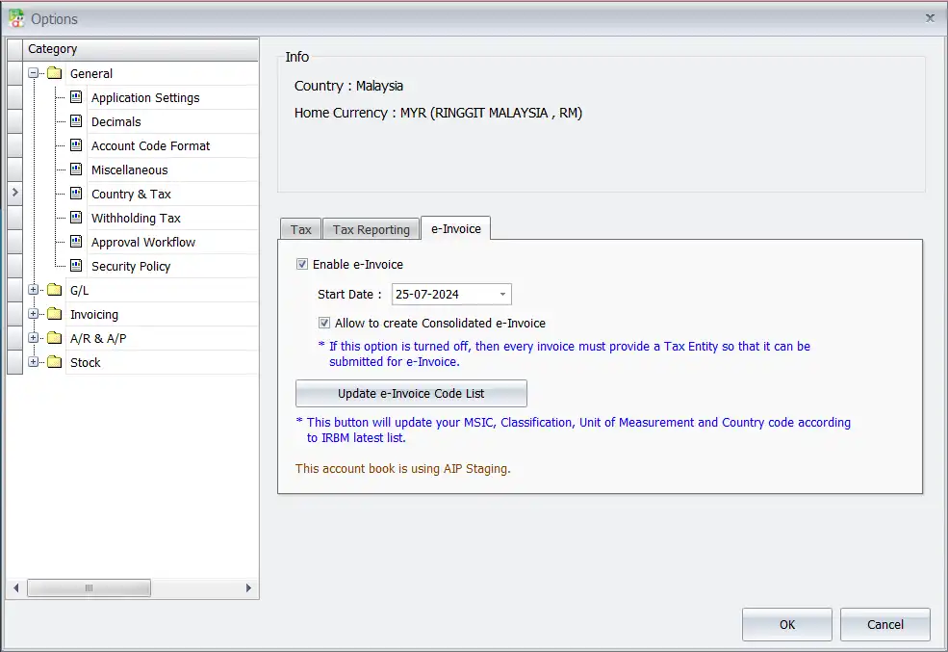This screenshot has height=652, width=948.
Task: Select the Country & Tax icon
Action: (76, 194)
